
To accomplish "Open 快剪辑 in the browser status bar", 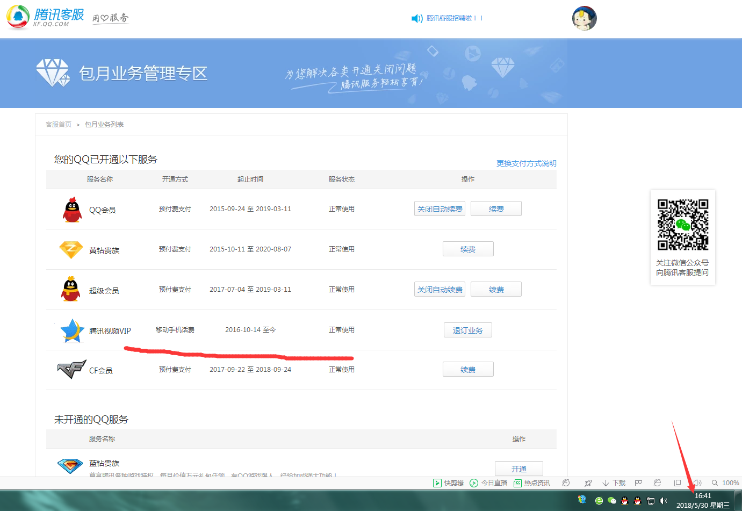I will pyautogui.click(x=449, y=483).
